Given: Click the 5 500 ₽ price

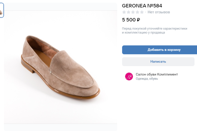Looking at the screenshot, I should [x=131, y=20].
